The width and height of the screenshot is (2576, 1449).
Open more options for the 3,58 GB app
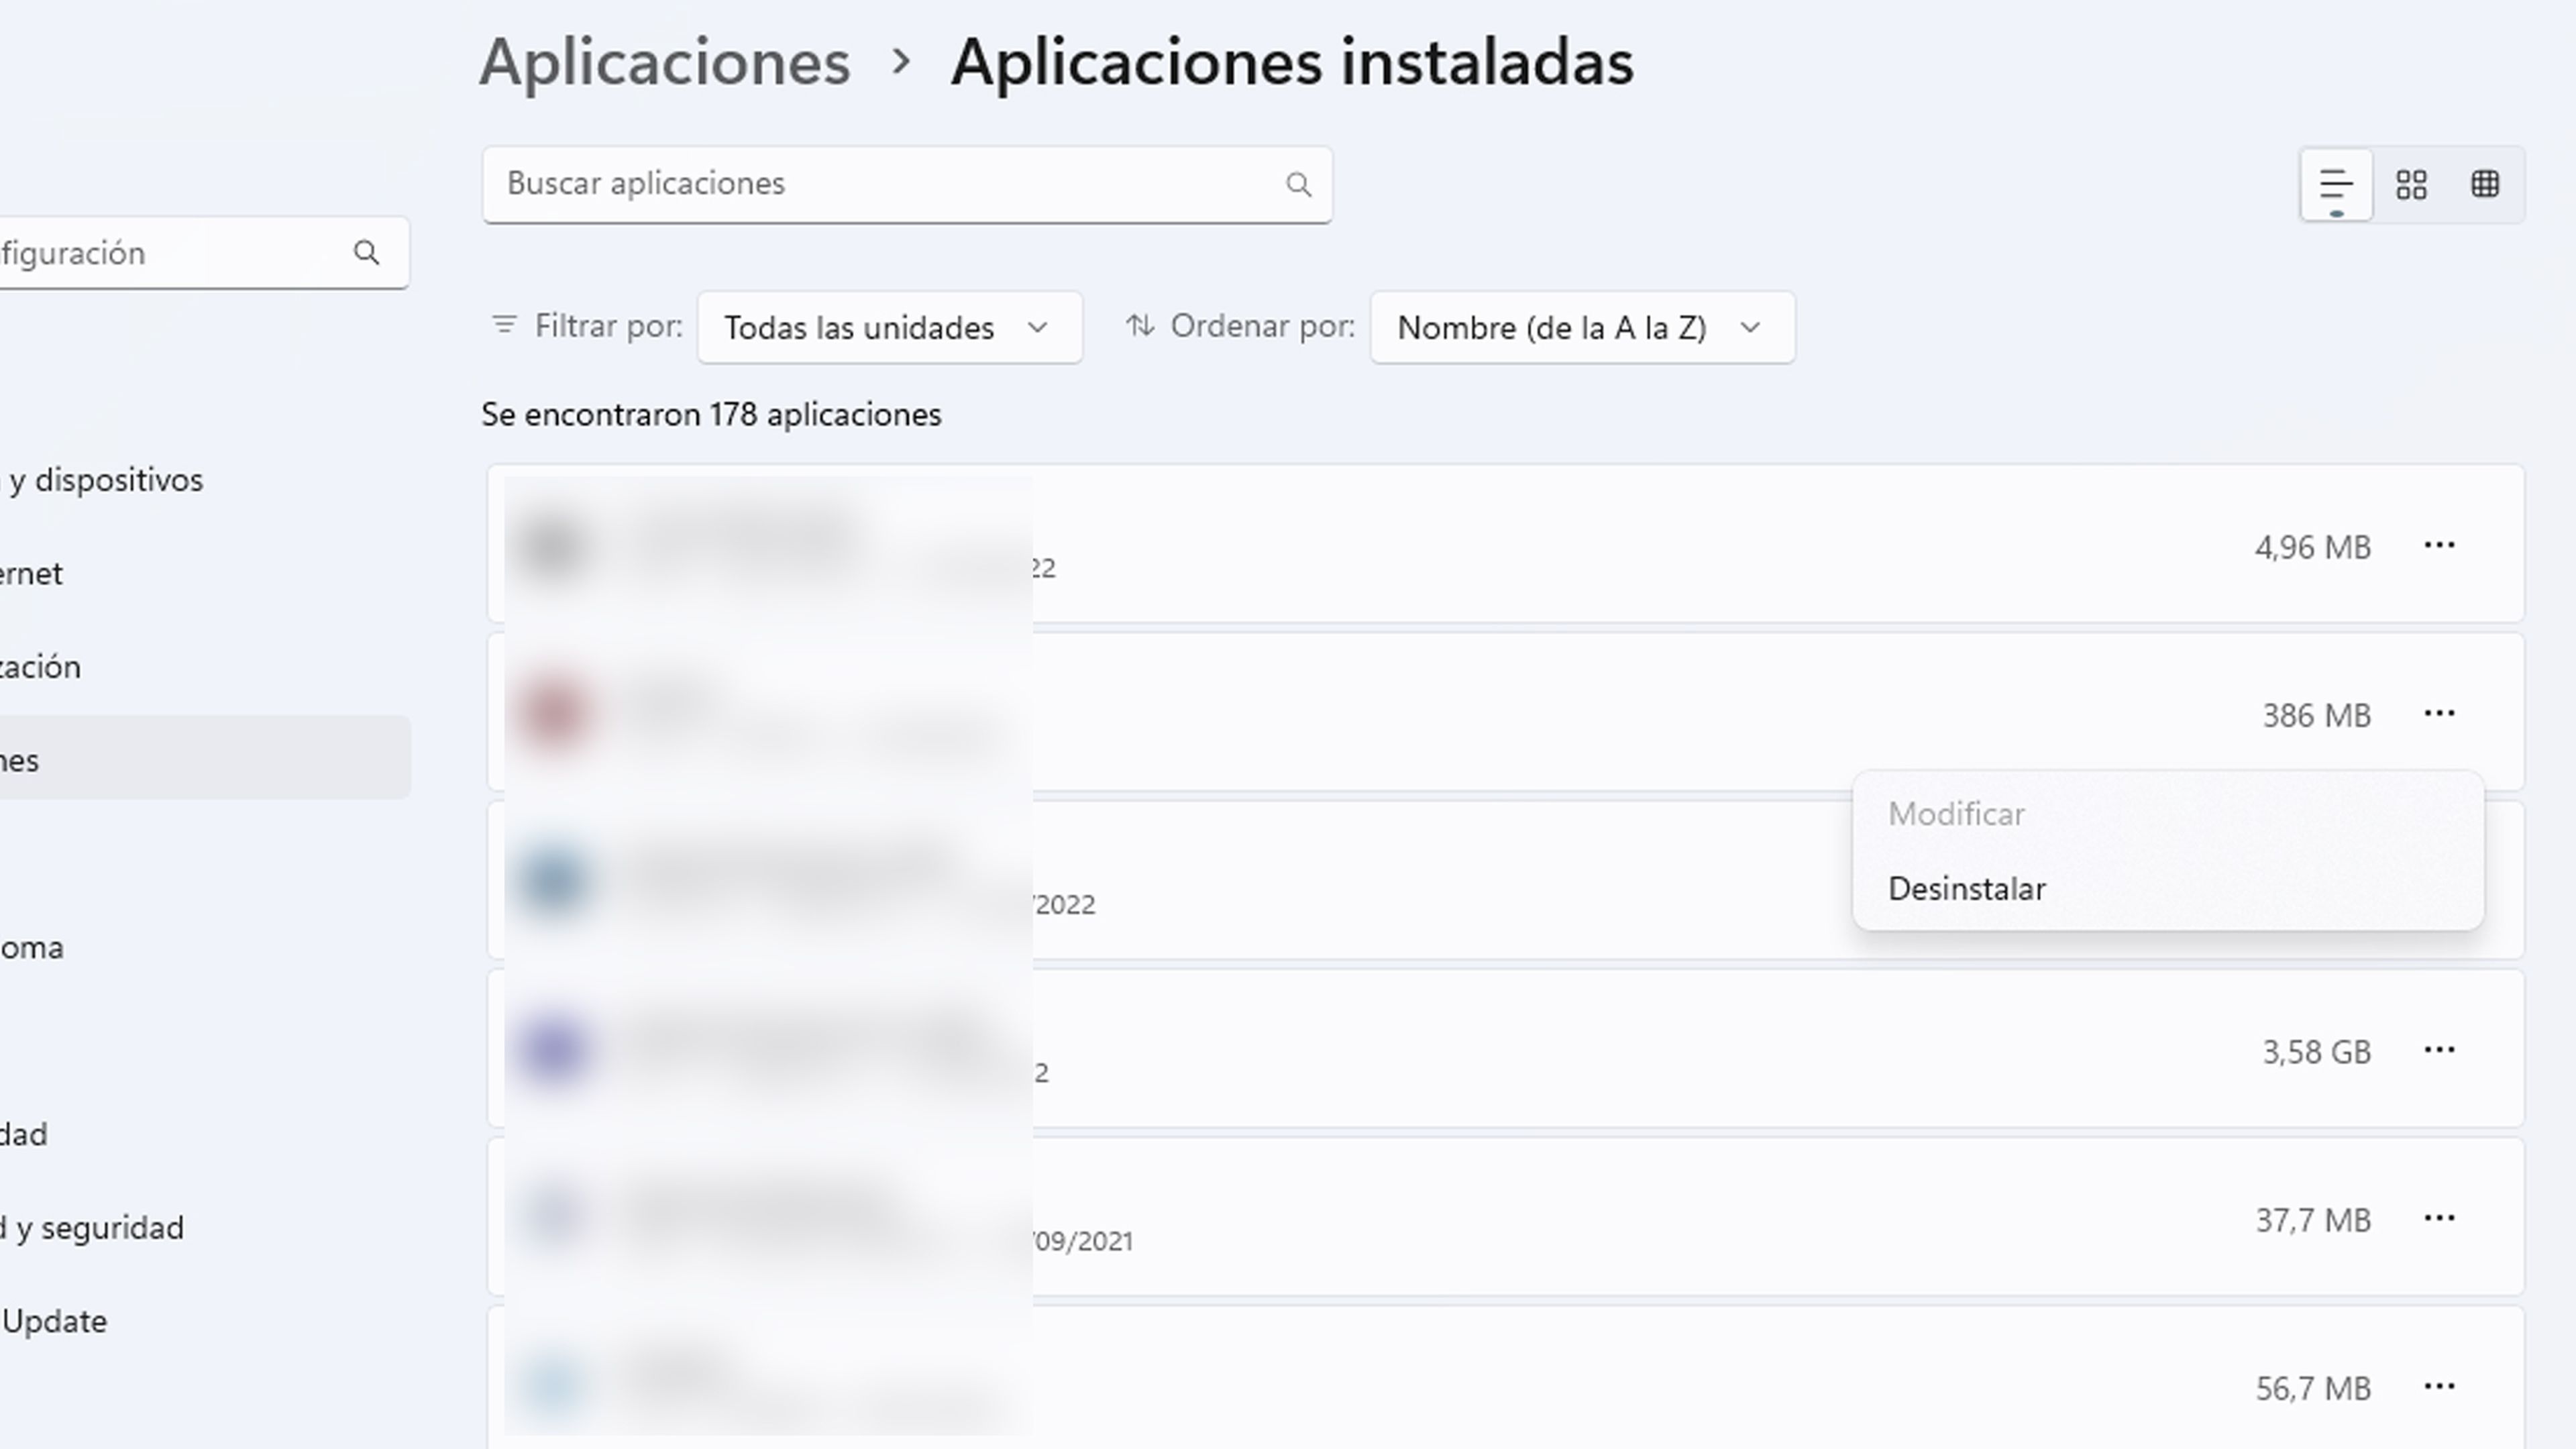point(2439,1050)
